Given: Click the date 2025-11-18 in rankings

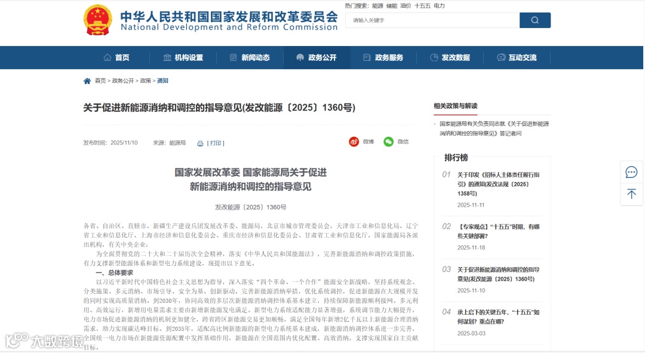Looking at the screenshot, I should [471, 248].
